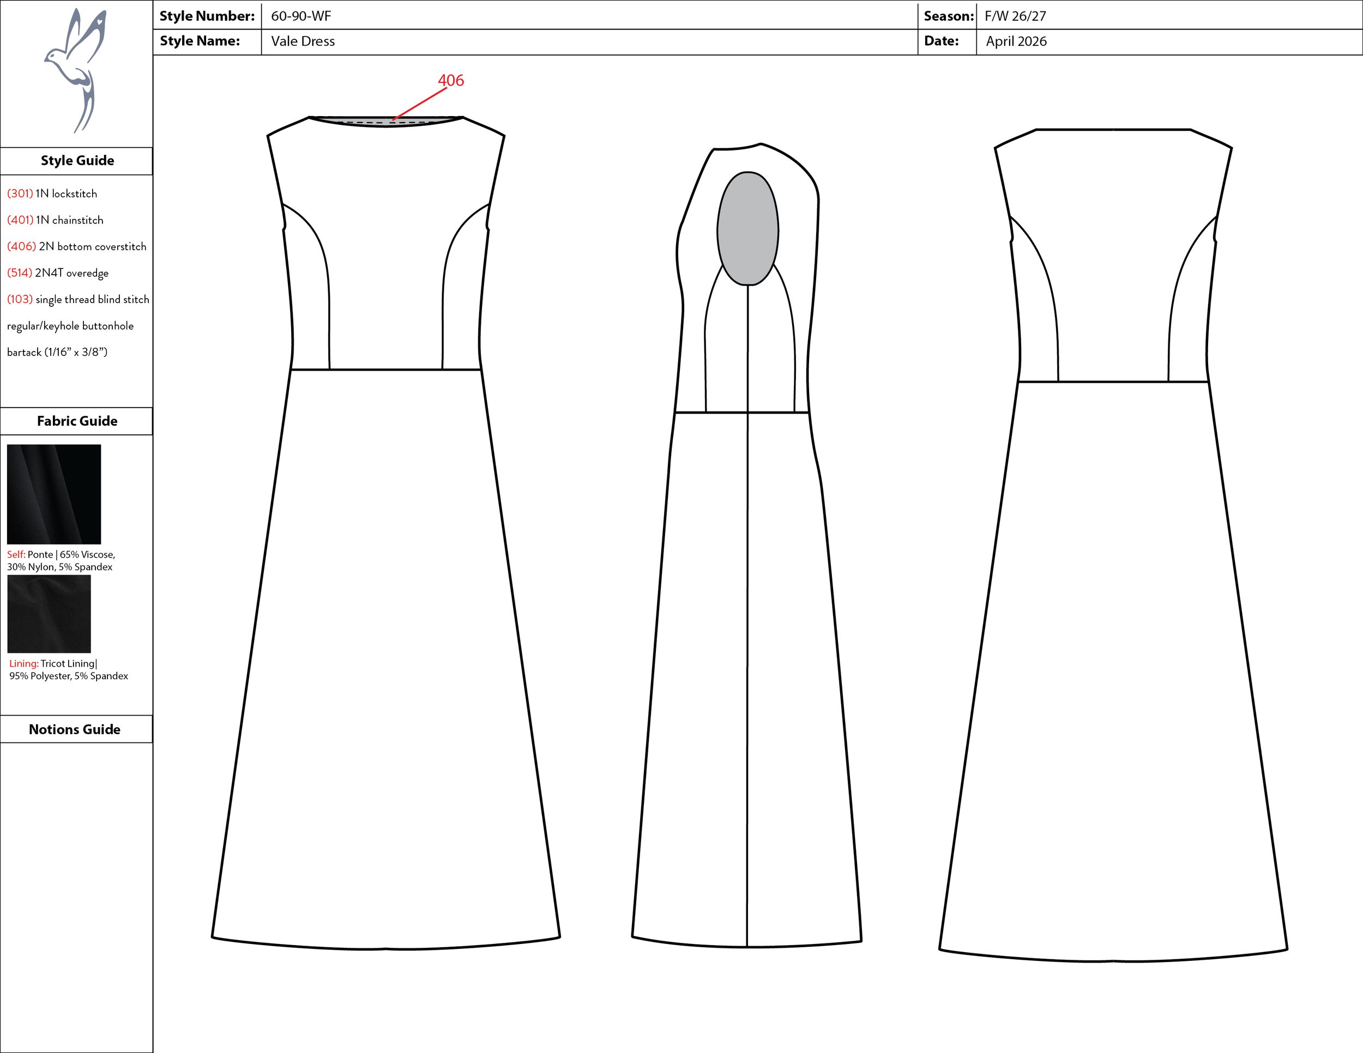Click the regular/keyhole buttonhole entry

70,325
